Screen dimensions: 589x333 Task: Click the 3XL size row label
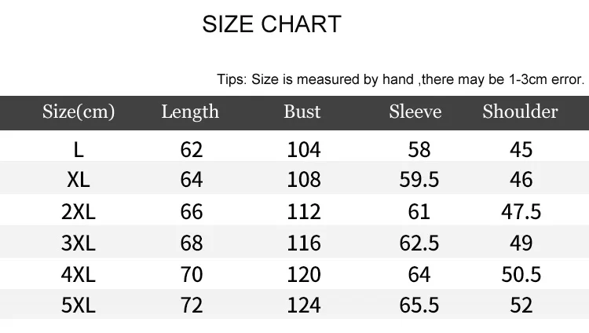click(79, 243)
